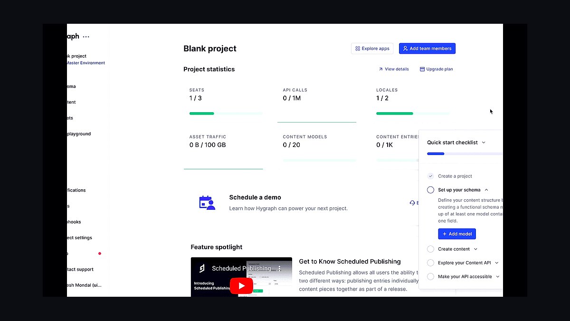Screen dimensions: 570x321
Task: Click the Locales value 1 / 2
Action: point(382,98)
